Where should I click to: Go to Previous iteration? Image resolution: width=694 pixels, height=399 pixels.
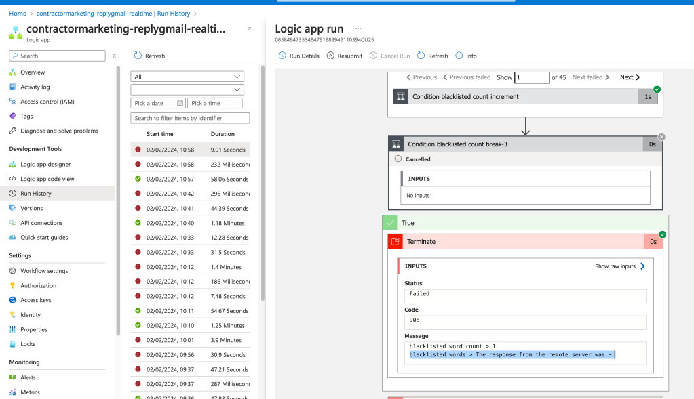point(421,77)
